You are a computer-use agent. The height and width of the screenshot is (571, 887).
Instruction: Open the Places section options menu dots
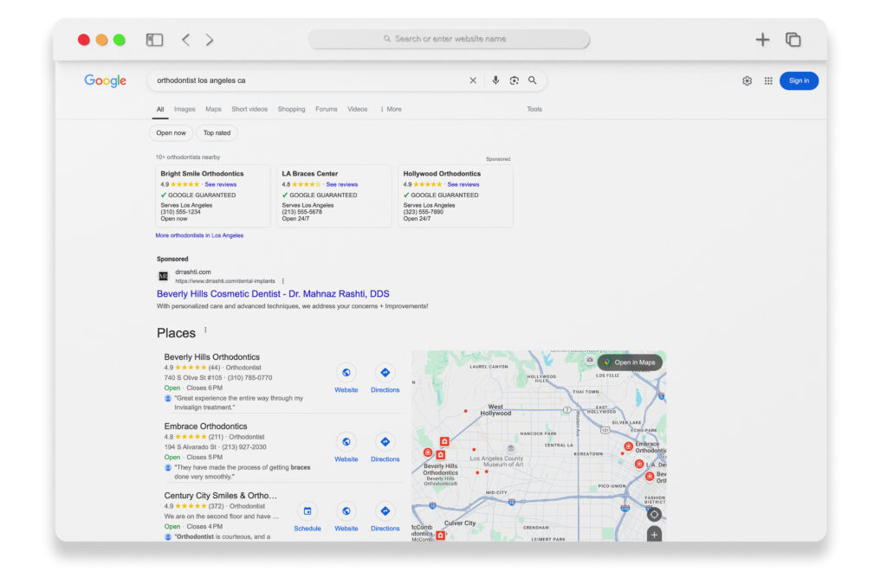pyautogui.click(x=205, y=330)
